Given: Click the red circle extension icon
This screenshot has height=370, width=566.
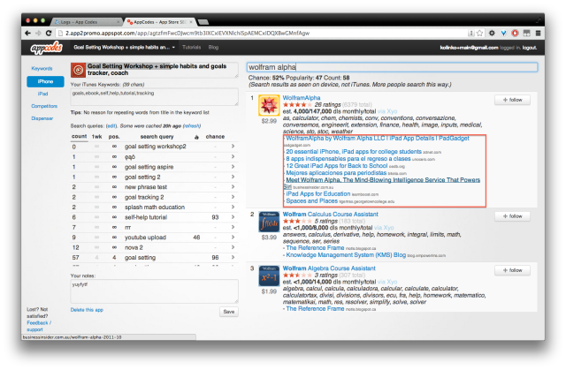Looking at the screenshot, I should [x=515, y=34].
